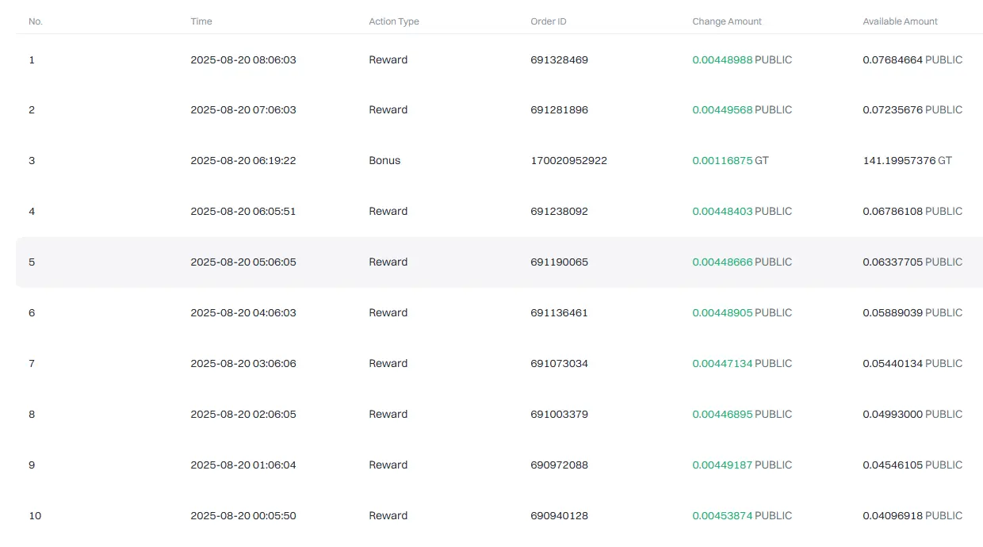Click the Time column header
The image size is (983, 547).
(x=201, y=21)
